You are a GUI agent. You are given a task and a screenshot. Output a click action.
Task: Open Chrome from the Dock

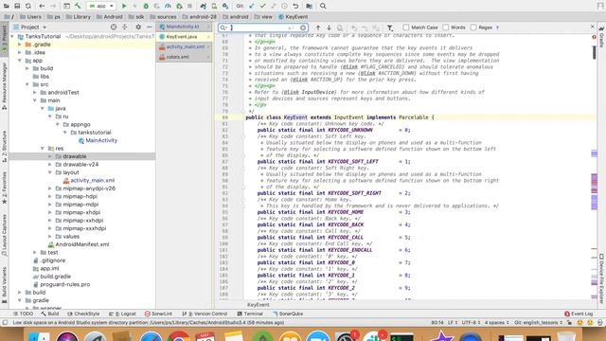point(179,336)
